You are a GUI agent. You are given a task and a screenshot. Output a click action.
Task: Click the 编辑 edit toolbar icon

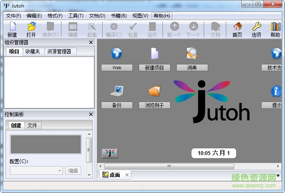[73, 27]
